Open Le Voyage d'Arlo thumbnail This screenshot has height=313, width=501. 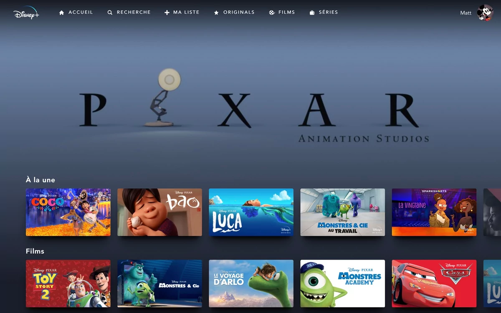251,284
